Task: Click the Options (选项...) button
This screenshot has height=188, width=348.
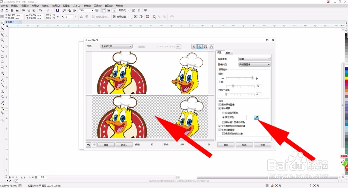Action: (124, 145)
